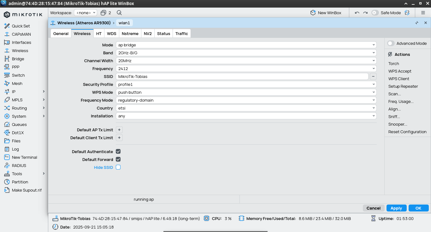Open the hamburger menu icon at top right

(x=423, y=13)
